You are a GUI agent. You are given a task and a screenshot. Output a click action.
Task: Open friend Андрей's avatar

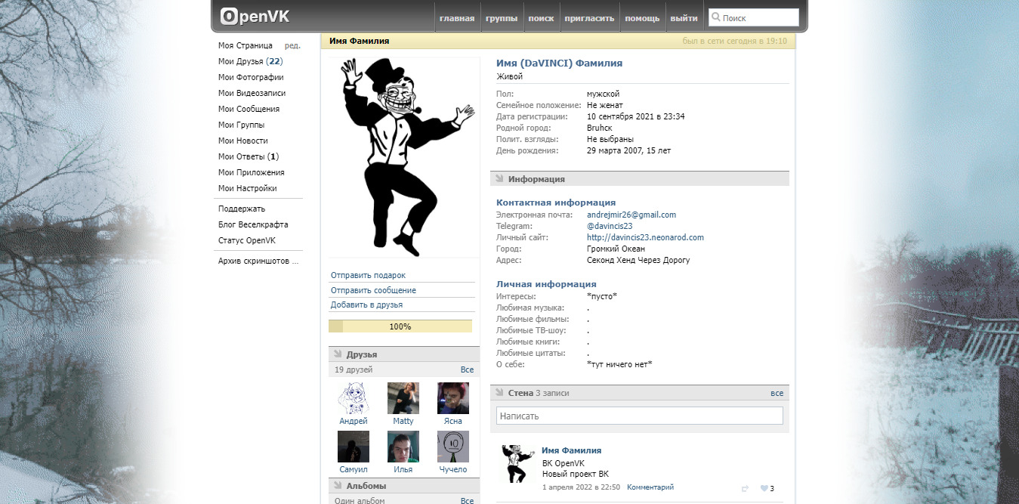point(354,398)
